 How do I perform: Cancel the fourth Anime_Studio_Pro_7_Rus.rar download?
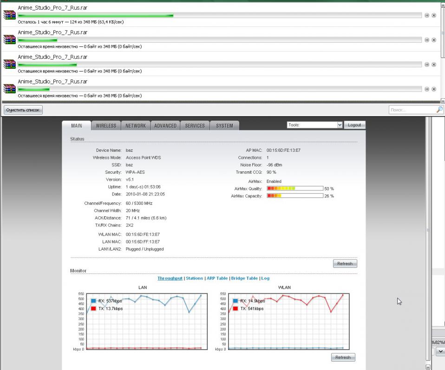(x=434, y=89)
